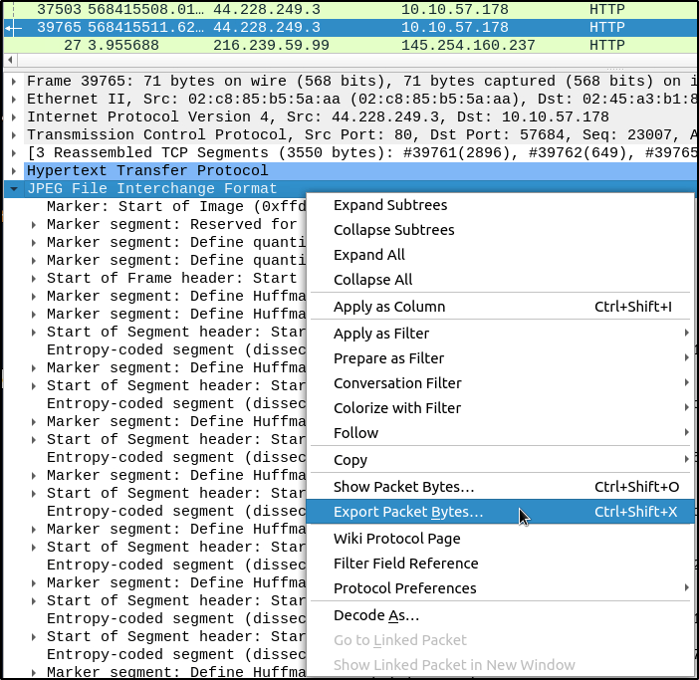This screenshot has width=699, height=680.
Task: Expand the Hypertext Transfer Protocol arrow
Action: (14, 171)
